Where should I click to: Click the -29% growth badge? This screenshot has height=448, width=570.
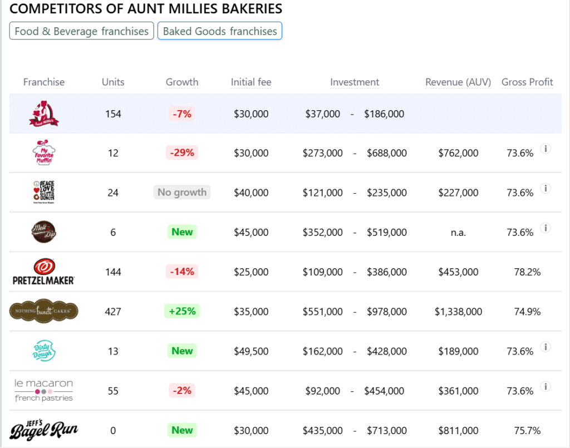(182, 152)
